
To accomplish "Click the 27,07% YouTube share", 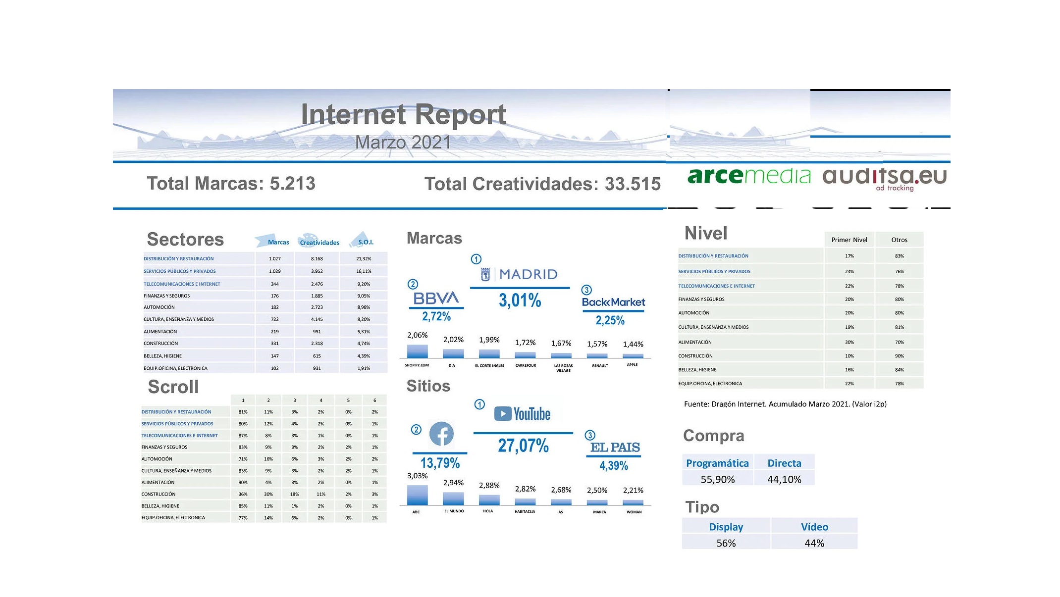I will click(523, 446).
